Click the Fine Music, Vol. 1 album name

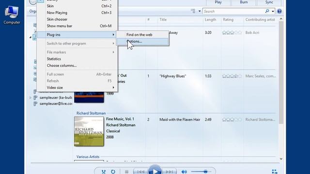[x=120, y=119]
